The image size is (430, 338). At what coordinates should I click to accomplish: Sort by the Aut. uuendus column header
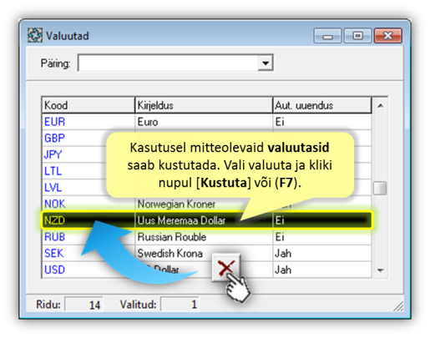coord(322,105)
